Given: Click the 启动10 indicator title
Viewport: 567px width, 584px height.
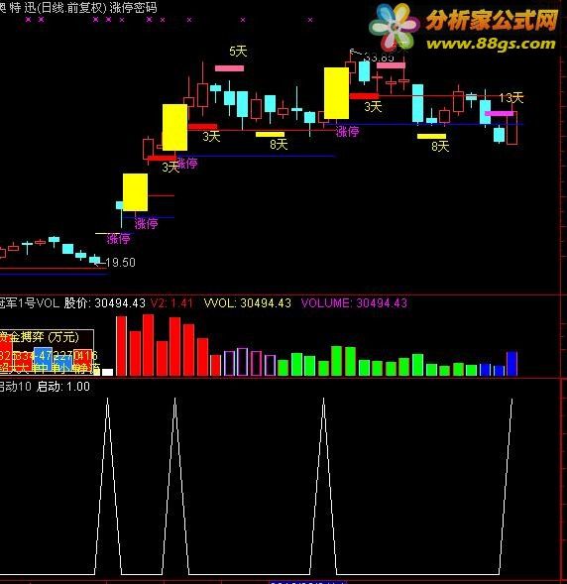Looking at the screenshot, I should pos(16,387).
